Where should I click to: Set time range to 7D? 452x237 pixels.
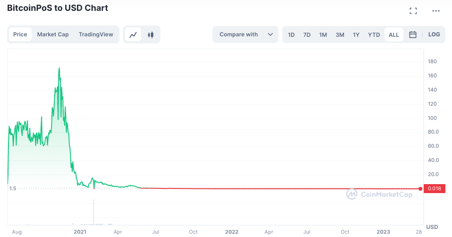[307, 35]
